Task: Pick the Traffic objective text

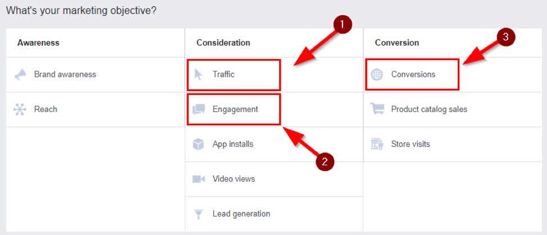Action: (224, 74)
